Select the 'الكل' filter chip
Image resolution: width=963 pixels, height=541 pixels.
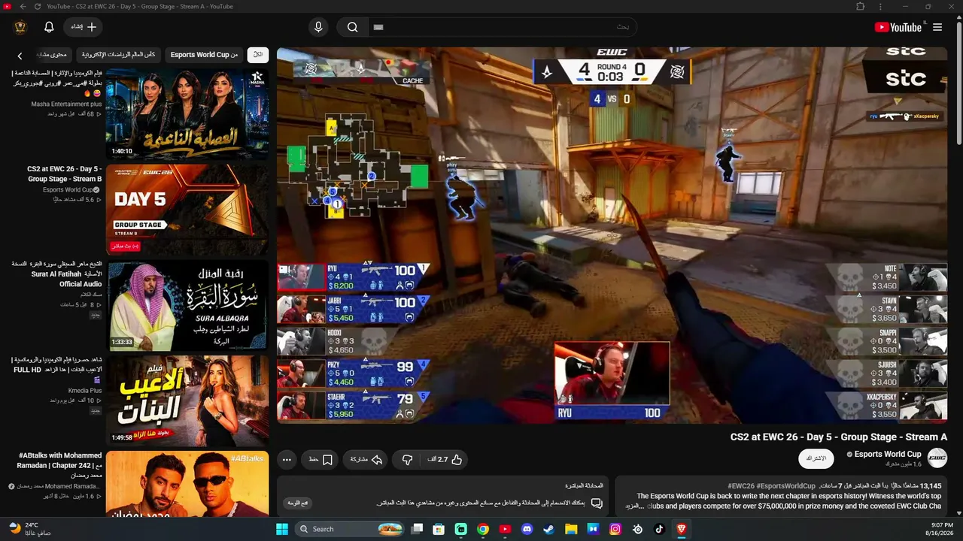pyautogui.click(x=258, y=55)
